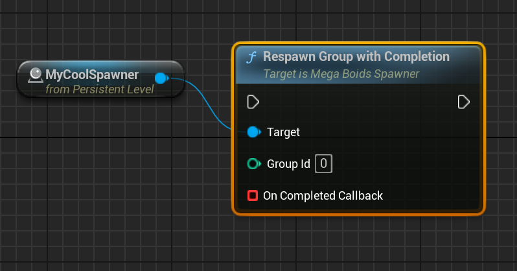Select the green Group Id pin
This screenshot has height=271, width=517.
(x=253, y=164)
